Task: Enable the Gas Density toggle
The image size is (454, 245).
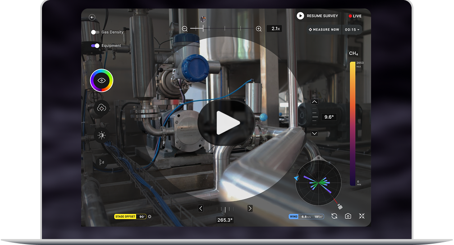Action: tap(95, 32)
